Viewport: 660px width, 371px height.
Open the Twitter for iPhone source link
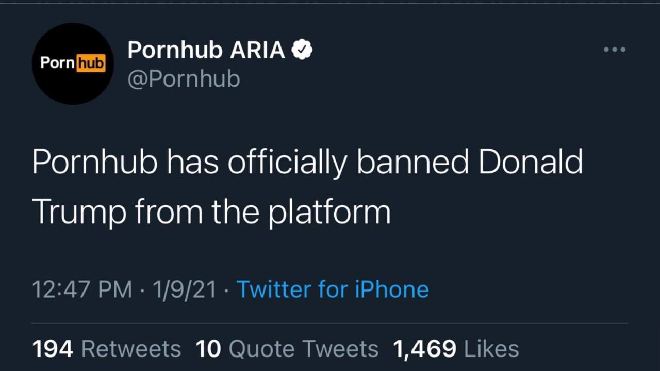[332, 289]
